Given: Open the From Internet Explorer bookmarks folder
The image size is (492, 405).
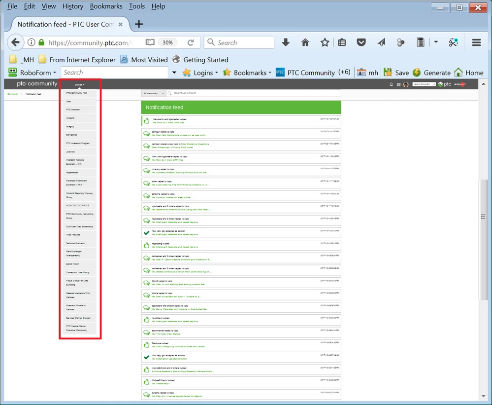Looking at the screenshot, I should (77, 59).
